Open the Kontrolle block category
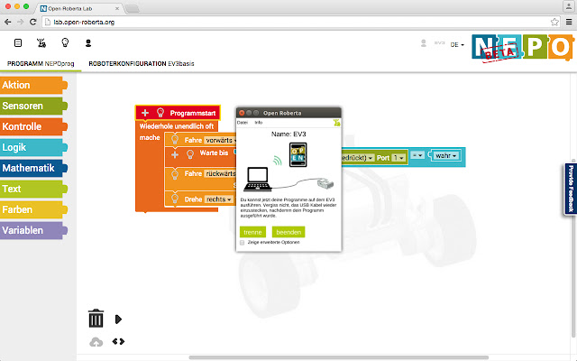The width and height of the screenshot is (577, 361). pyautogui.click(x=33, y=126)
